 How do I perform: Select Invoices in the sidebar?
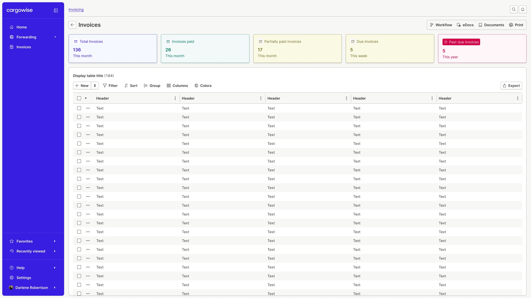click(33, 47)
